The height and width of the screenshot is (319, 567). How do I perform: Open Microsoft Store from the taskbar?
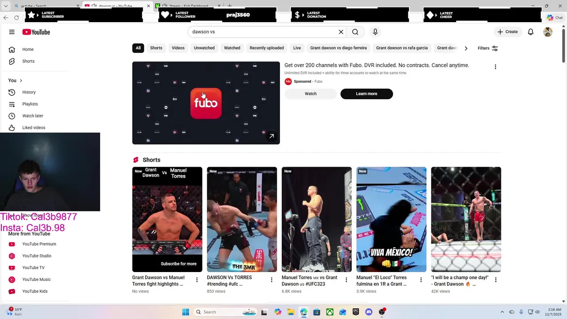click(317, 312)
